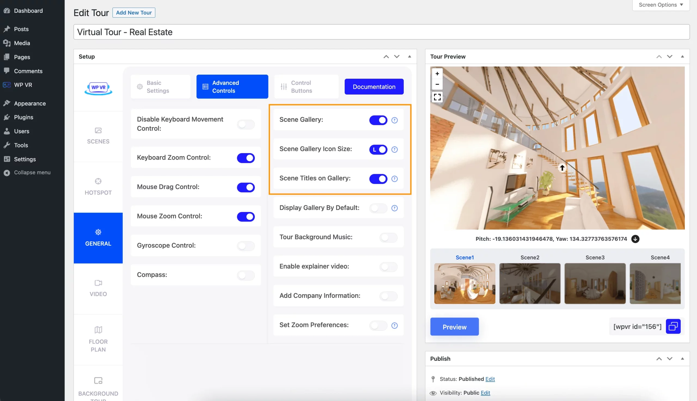Toggle the Display Gallery By Default switch

378,208
